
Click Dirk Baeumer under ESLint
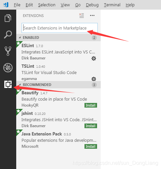pyautogui.click(x=33, y=58)
